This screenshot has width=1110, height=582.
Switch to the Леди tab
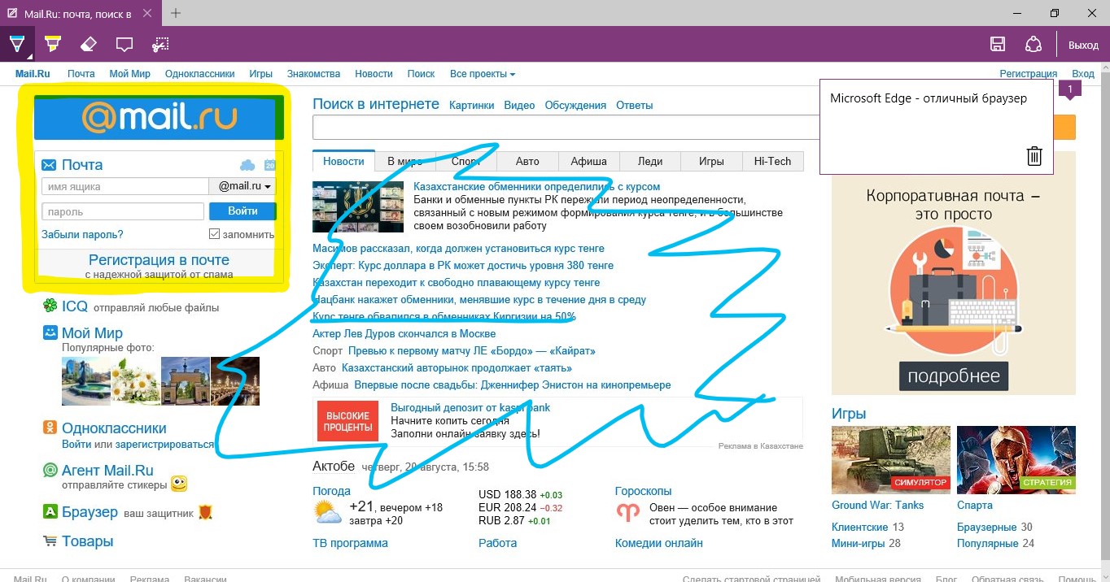click(x=650, y=161)
